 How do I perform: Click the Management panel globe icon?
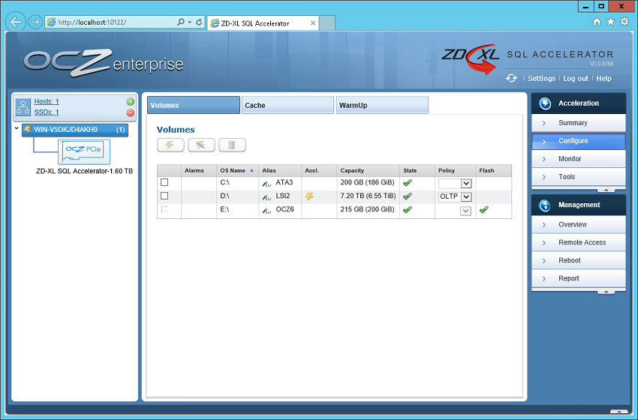545,205
